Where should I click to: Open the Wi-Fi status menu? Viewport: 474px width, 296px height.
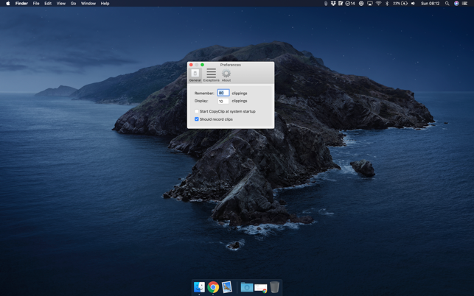pyautogui.click(x=378, y=4)
